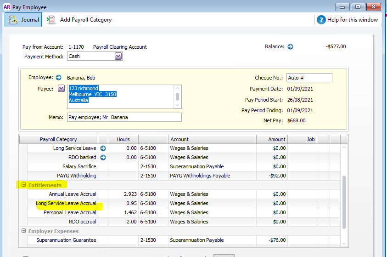Open the Payee address dropdown button
The width and height of the screenshot is (387, 257).
[61, 89]
